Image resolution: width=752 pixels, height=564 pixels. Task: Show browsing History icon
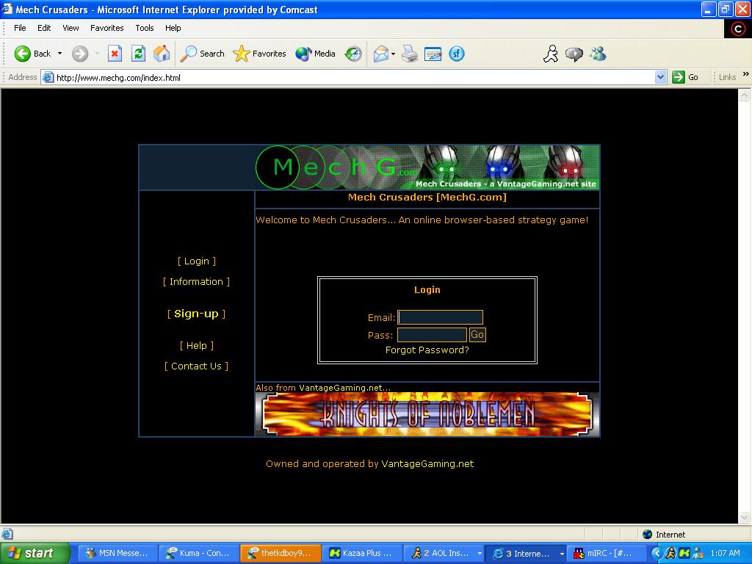[353, 54]
